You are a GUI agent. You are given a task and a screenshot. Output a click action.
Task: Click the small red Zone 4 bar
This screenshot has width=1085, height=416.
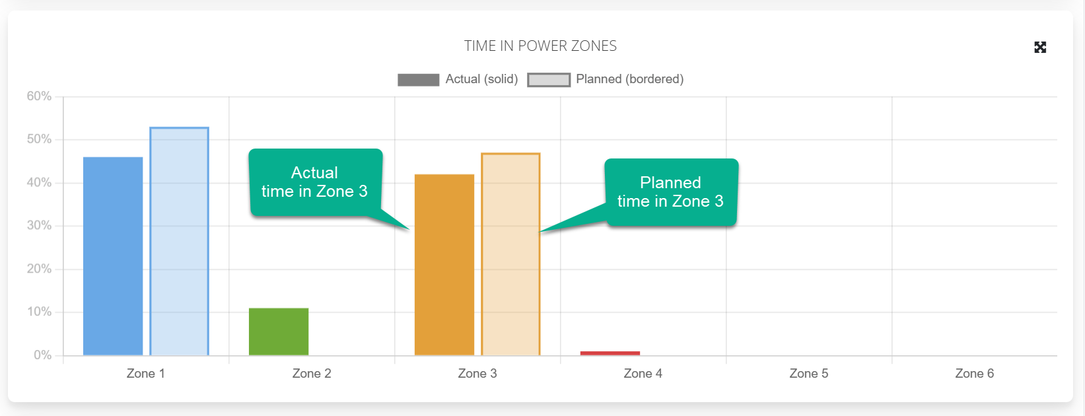(x=610, y=353)
